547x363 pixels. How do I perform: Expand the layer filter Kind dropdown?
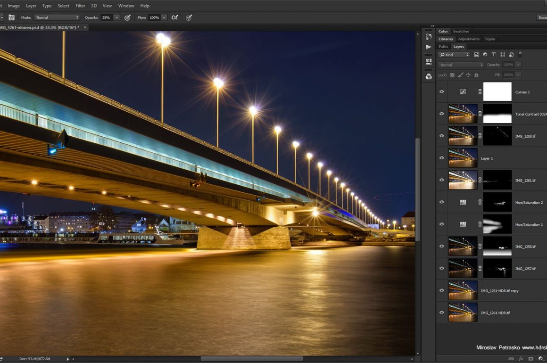[x=454, y=55]
